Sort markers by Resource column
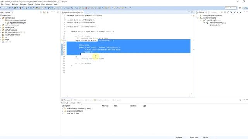Screen dimensions: 248x139 coord(105,106)
